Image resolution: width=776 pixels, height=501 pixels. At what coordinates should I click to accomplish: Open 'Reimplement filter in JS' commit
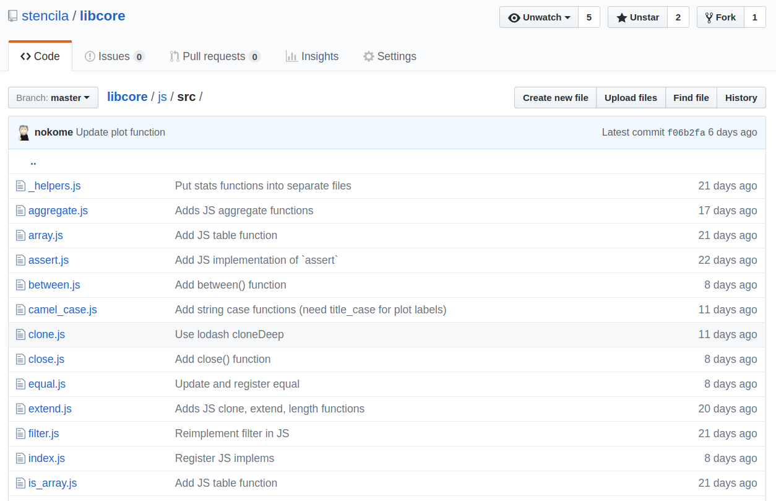232,433
